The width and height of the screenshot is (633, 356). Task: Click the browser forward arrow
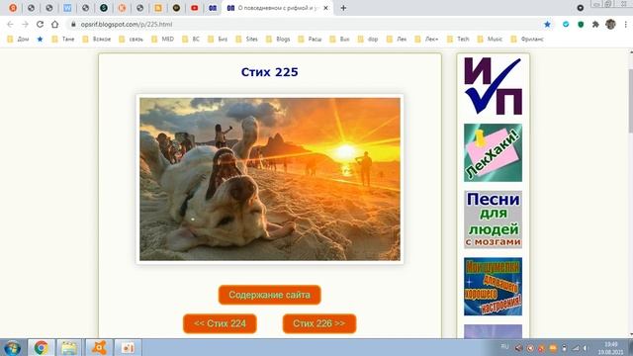pyautogui.click(x=25, y=24)
